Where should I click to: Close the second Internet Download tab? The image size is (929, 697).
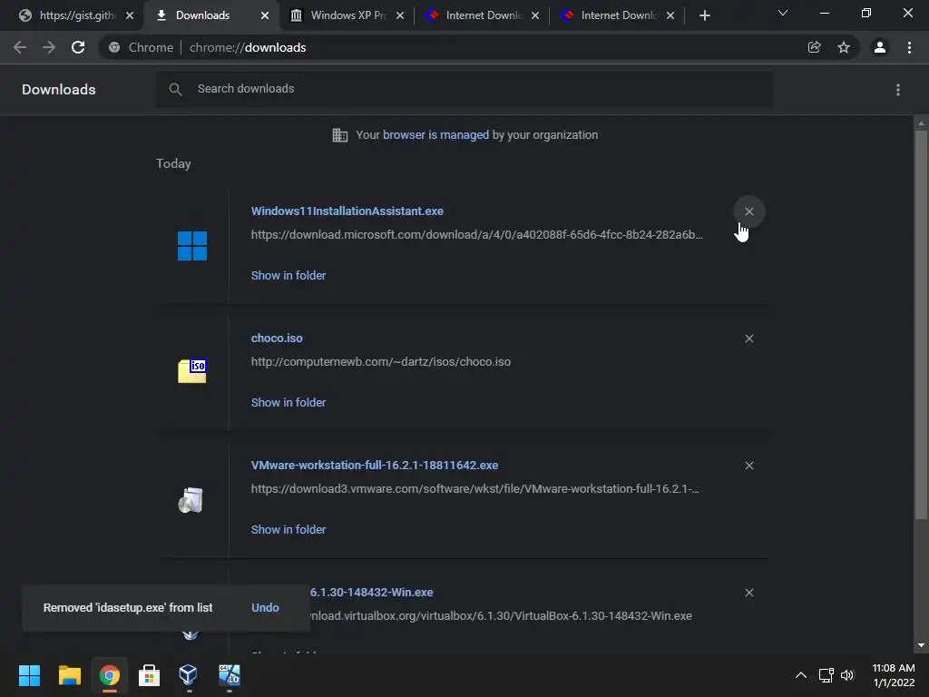[670, 15]
